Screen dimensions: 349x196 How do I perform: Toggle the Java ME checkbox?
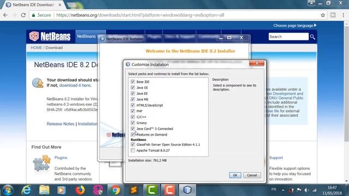pyautogui.click(x=133, y=99)
